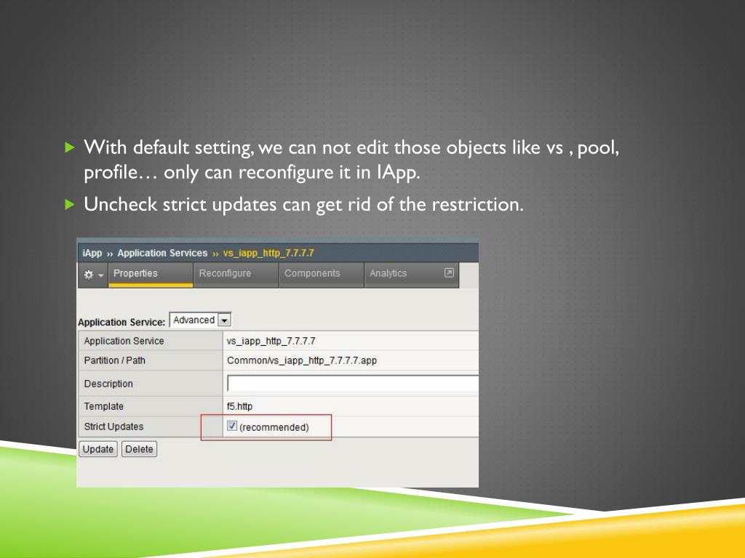Image resolution: width=745 pixels, height=558 pixels.
Task: Uncheck the Strict Updates checkbox
Action: tap(232, 426)
